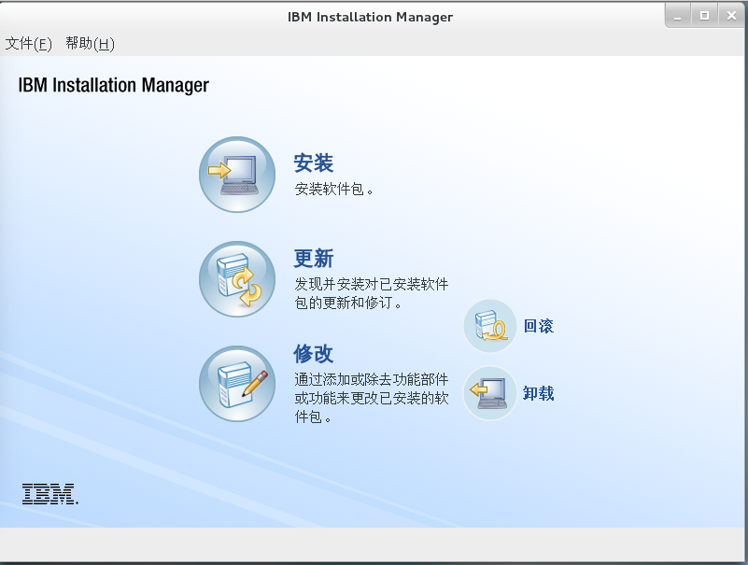The image size is (748, 565).
Task: Click the Update (更新) arrows icon
Action: (237, 279)
